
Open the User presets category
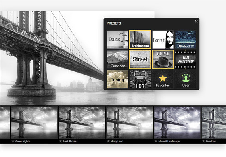click(x=186, y=79)
